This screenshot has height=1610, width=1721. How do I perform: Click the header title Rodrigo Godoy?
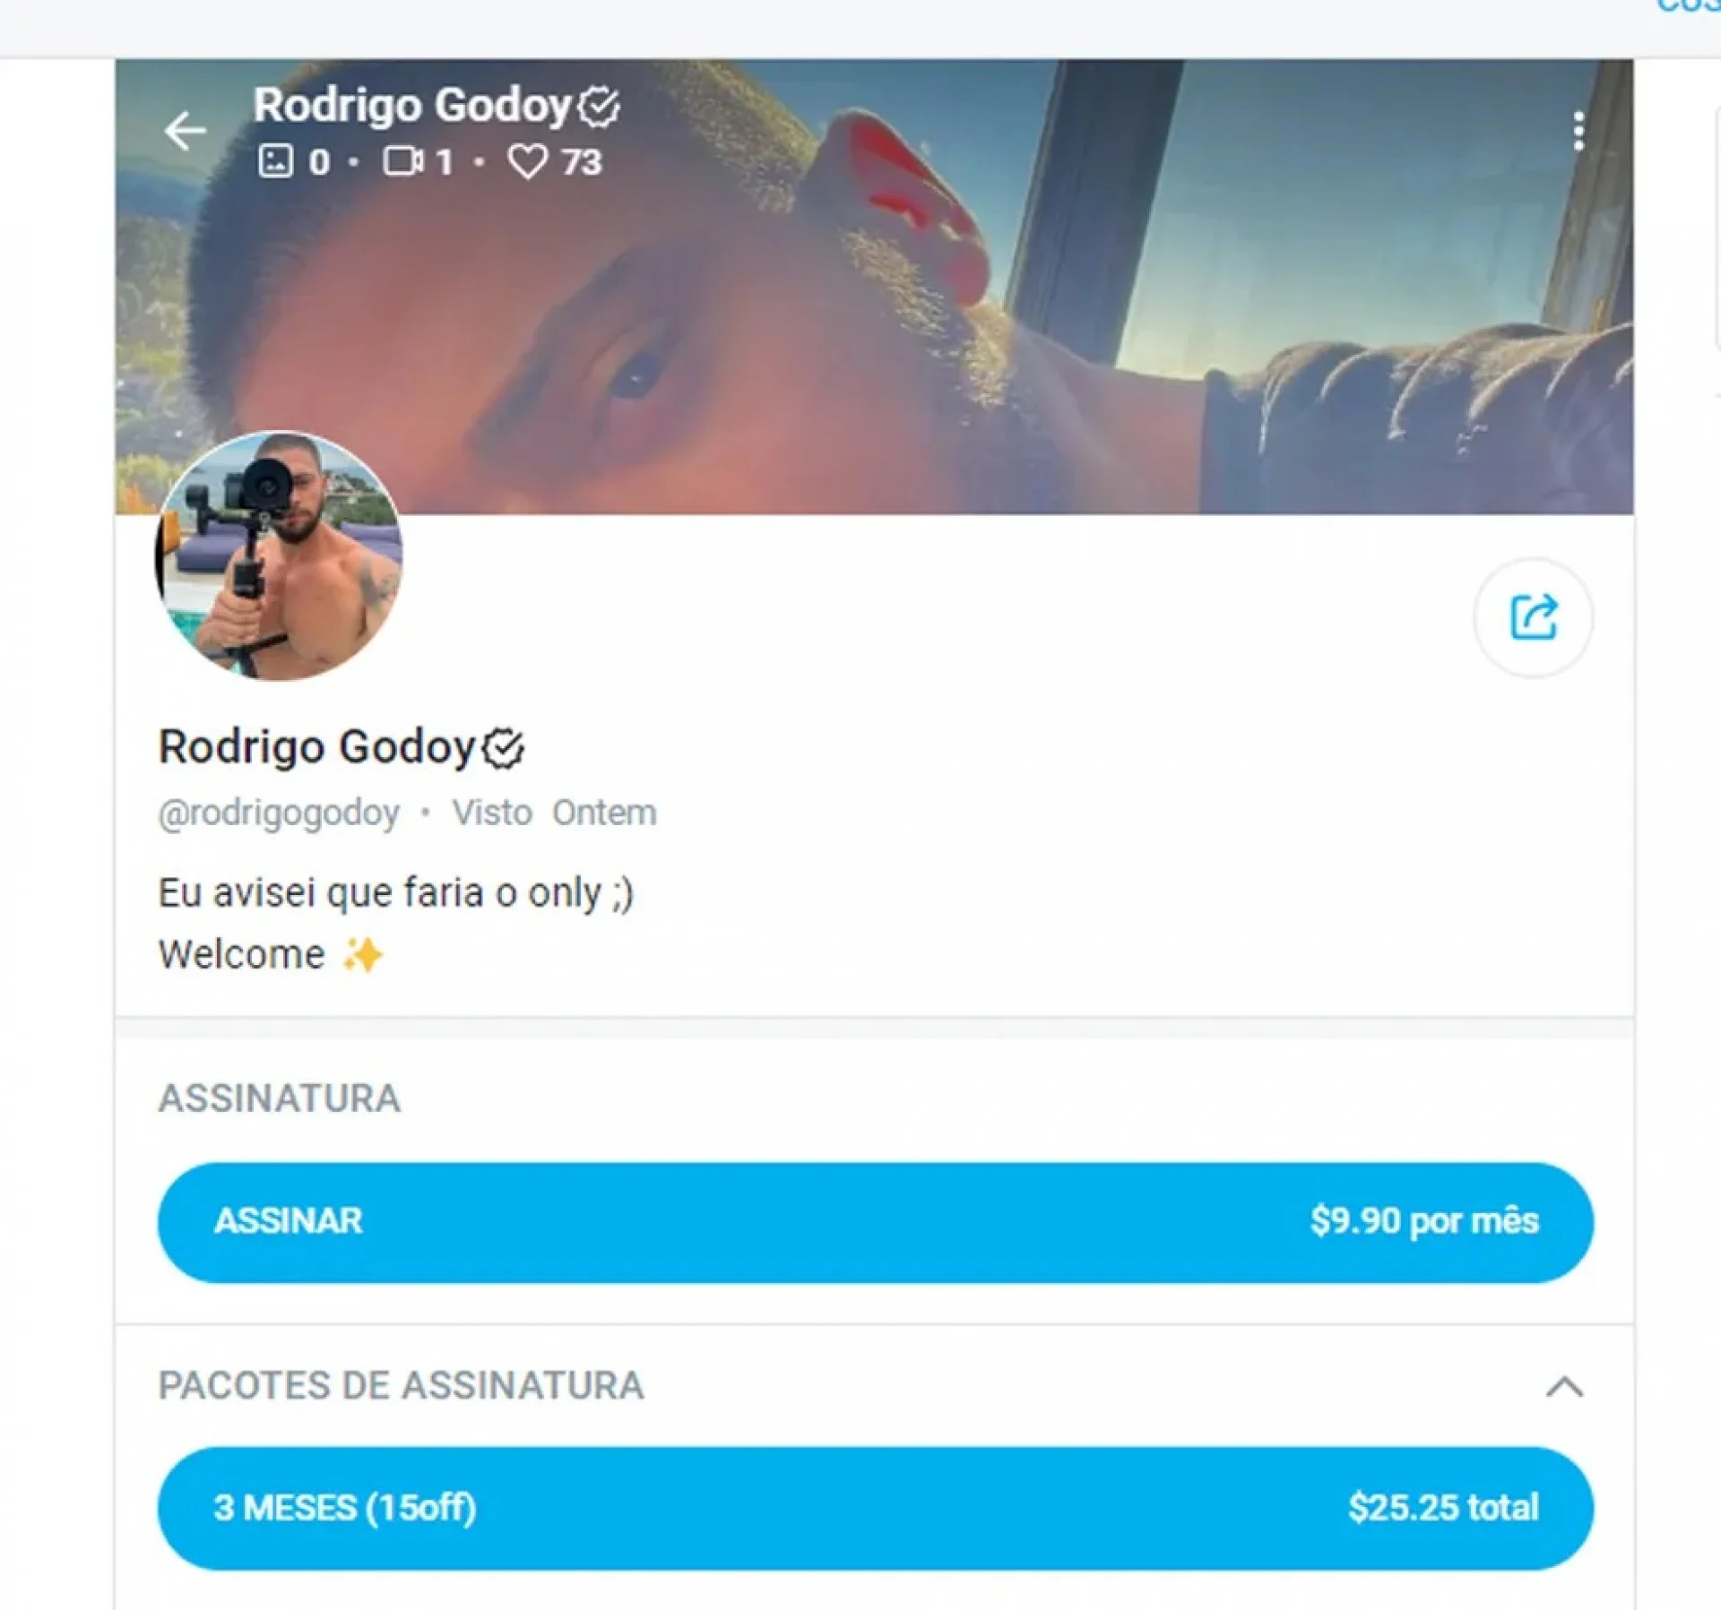click(412, 106)
